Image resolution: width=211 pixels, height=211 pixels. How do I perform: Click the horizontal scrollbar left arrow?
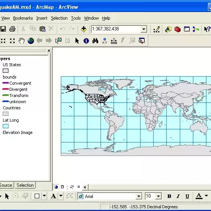click(x=85, y=187)
